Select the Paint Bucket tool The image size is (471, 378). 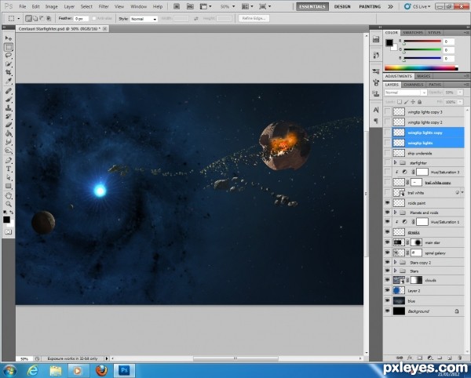pyautogui.click(x=9, y=133)
